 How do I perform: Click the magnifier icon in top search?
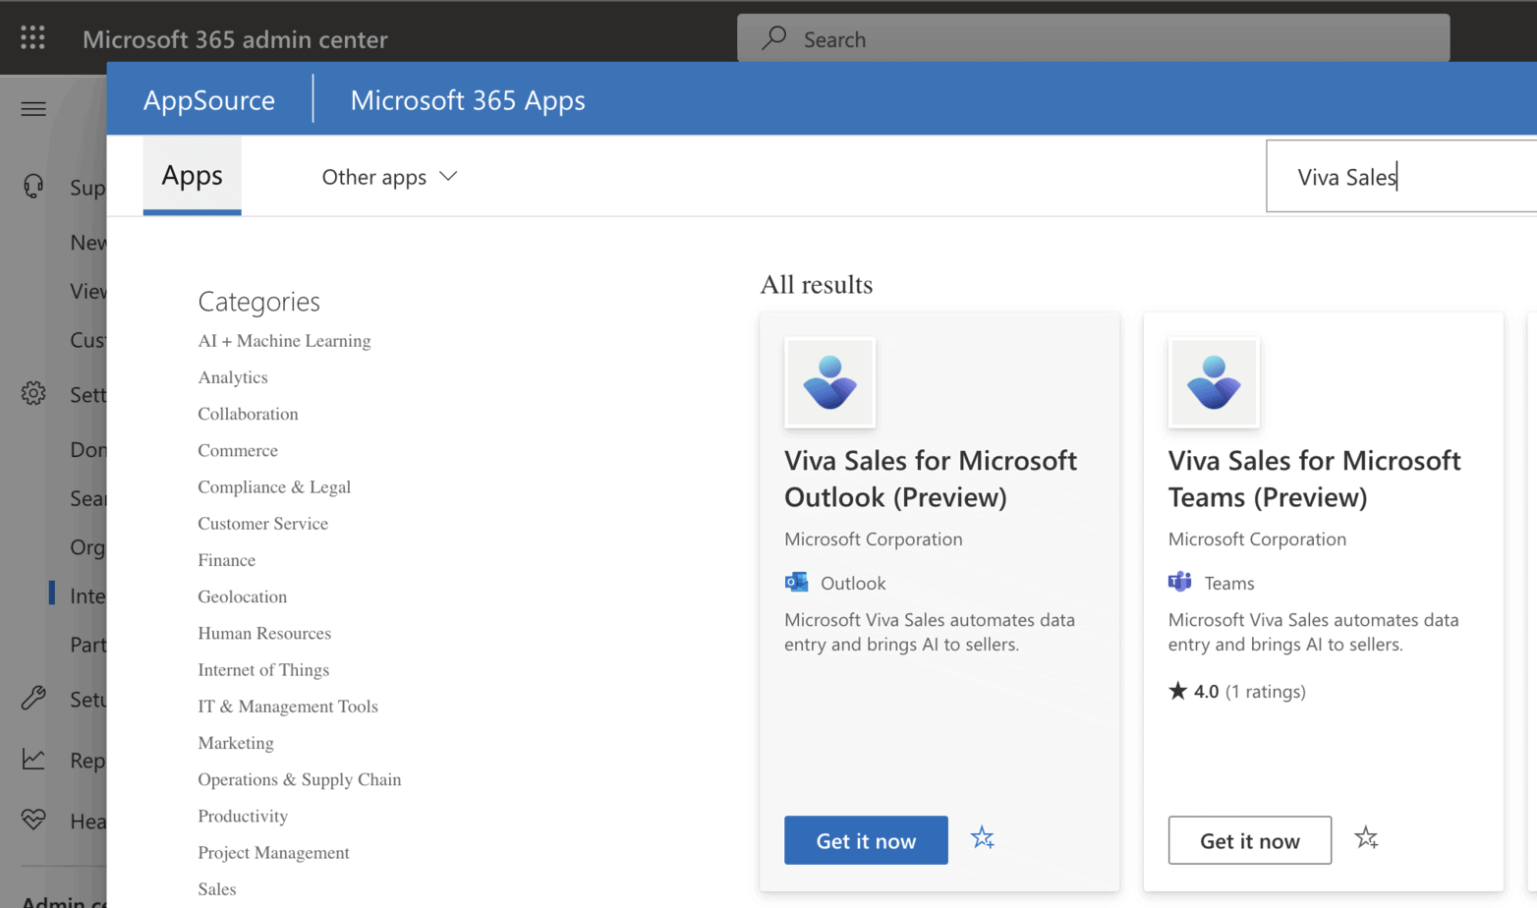pyautogui.click(x=774, y=38)
